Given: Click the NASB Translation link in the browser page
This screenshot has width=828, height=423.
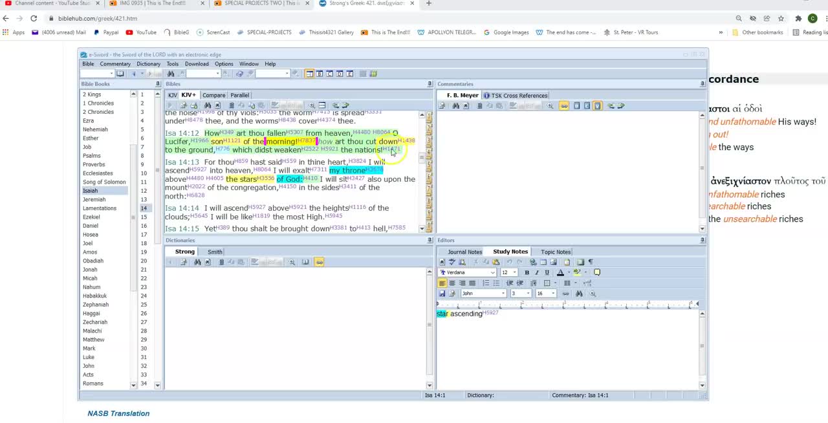Looking at the screenshot, I should pyautogui.click(x=118, y=413).
